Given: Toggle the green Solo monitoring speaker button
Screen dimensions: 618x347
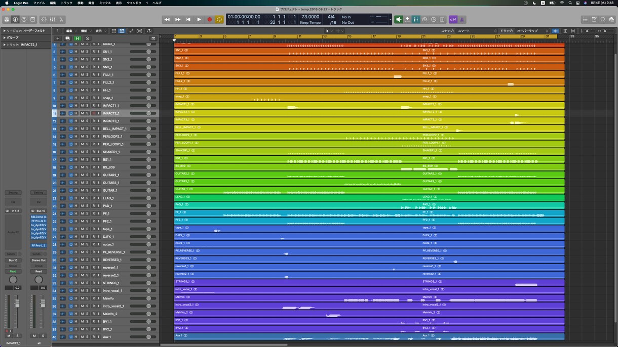Looking at the screenshot, I should click(399, 19).
